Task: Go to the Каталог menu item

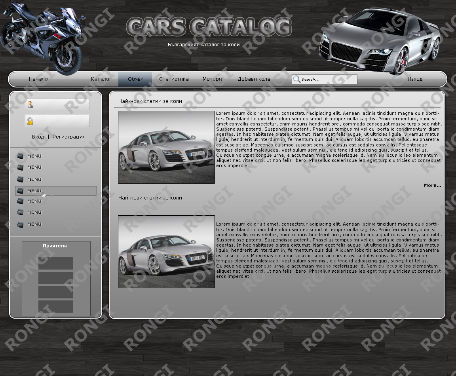Action: tap(101, 79)
